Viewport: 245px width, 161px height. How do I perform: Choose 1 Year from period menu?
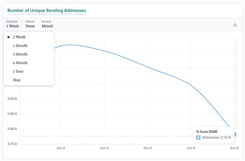29,71
